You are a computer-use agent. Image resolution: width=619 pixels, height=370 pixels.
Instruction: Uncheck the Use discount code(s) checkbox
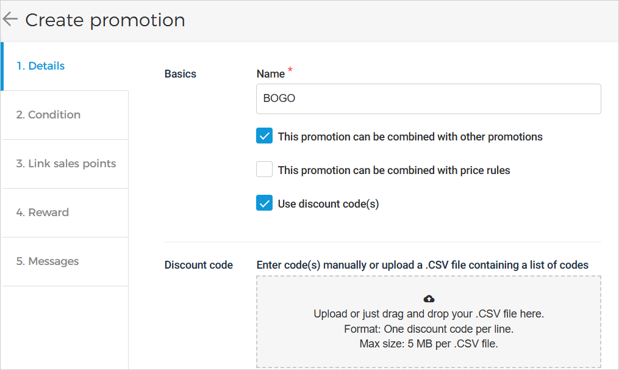pyautogui.click(x=264, y=203)
